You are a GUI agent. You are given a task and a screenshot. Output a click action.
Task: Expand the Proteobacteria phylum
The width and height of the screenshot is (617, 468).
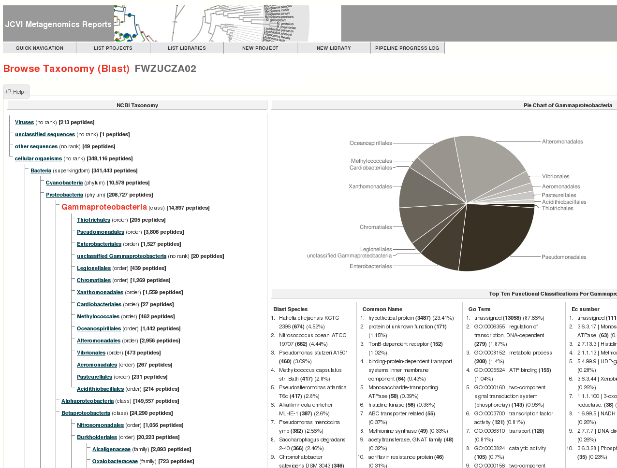click(x=64, y=194)
